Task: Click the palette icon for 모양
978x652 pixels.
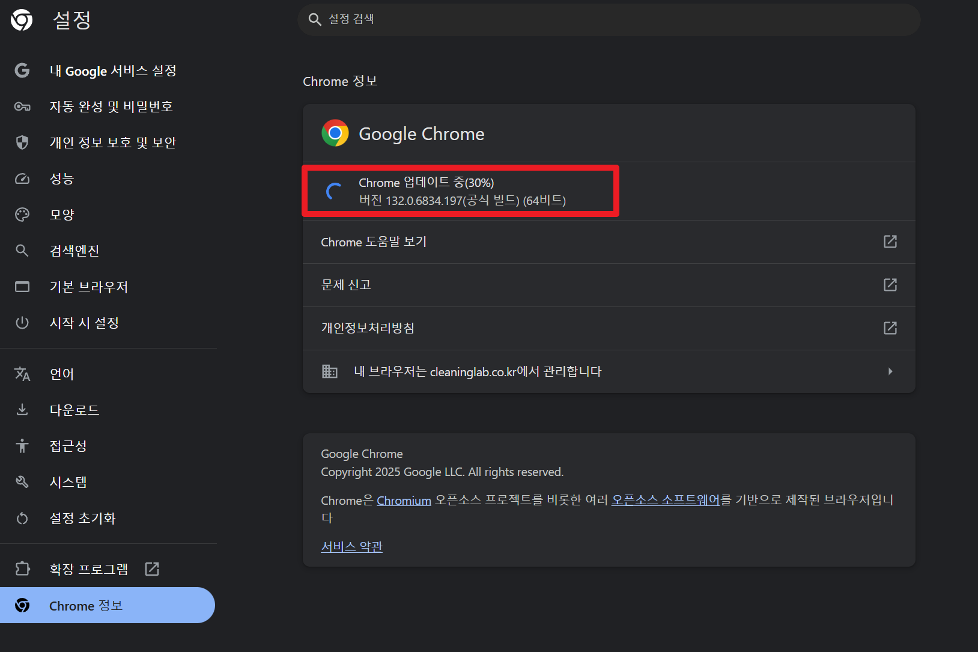Action: pyautogui.click(x=22, y=215)
